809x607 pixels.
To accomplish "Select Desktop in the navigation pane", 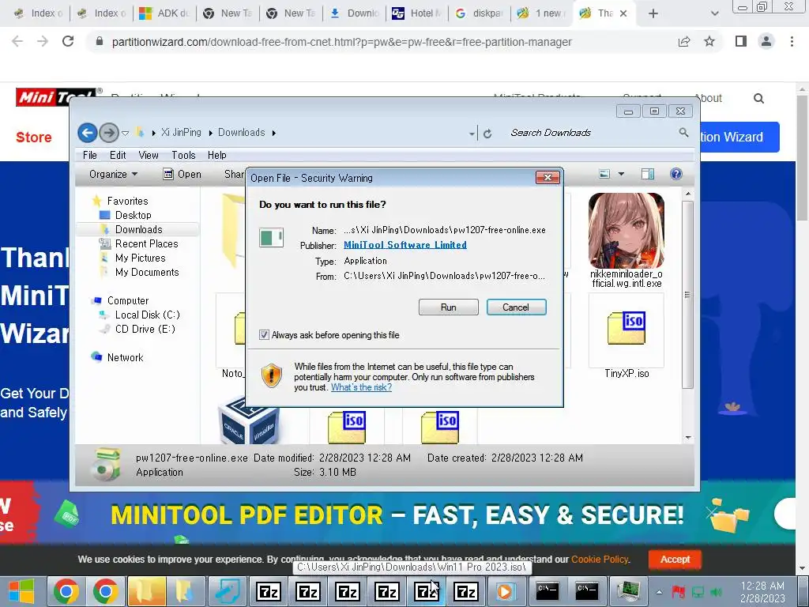I will (x=133, y=215).
